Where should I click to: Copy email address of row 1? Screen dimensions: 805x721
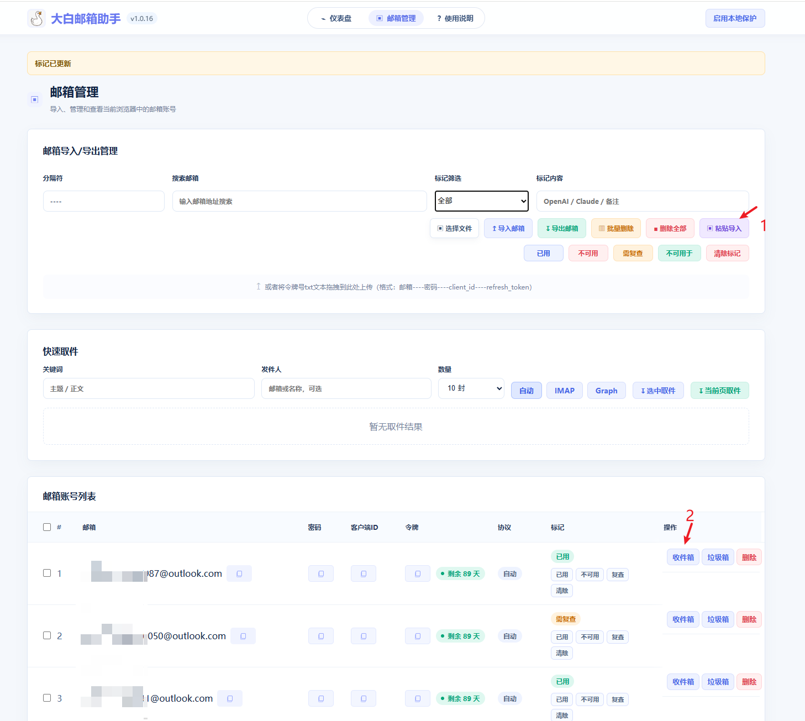(x=239, y=573)
